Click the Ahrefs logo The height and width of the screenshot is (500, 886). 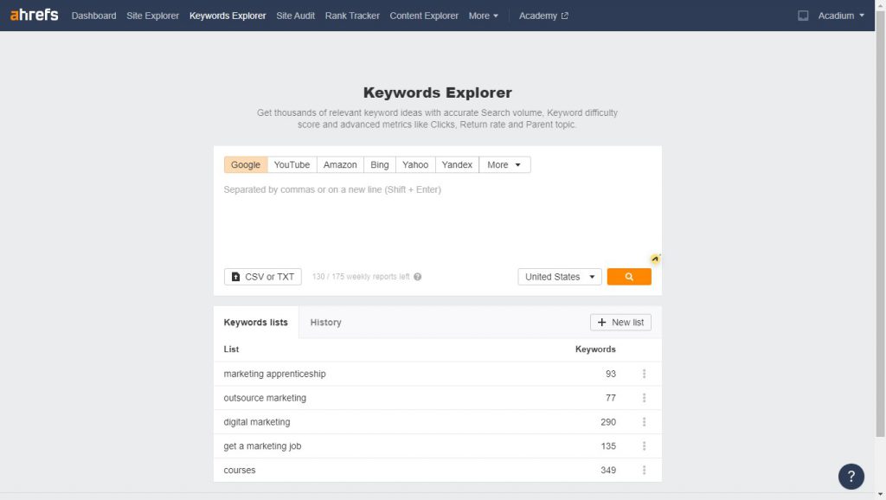click(x=34, y=16)
